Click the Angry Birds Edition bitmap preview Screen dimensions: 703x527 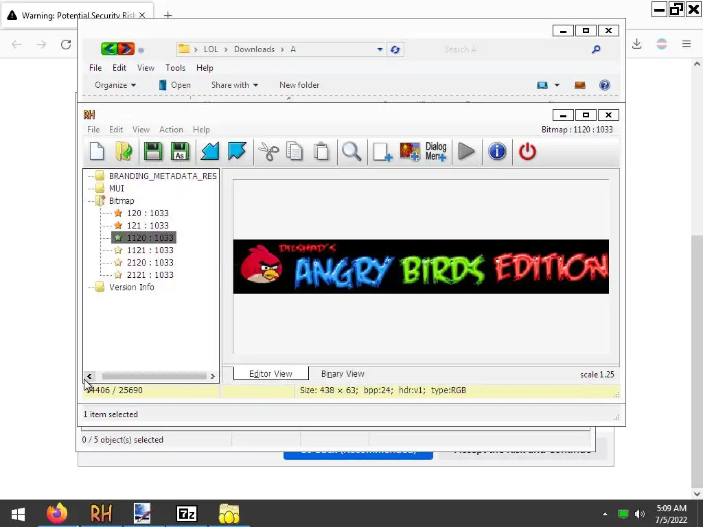[x=421, y=267]
